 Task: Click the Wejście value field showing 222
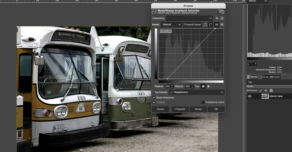pyautogui.click(x=168, y=86)
